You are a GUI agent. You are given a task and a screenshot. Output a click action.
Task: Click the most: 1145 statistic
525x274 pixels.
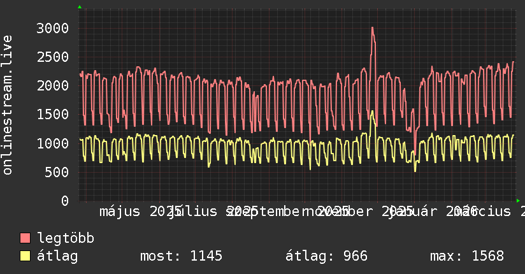(181, 256)
